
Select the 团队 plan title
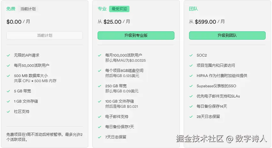coord(194,9)
